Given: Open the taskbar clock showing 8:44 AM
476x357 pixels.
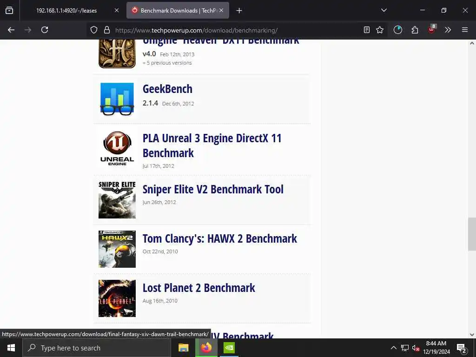Looking at the screenshot, I should tap(436, 348).
